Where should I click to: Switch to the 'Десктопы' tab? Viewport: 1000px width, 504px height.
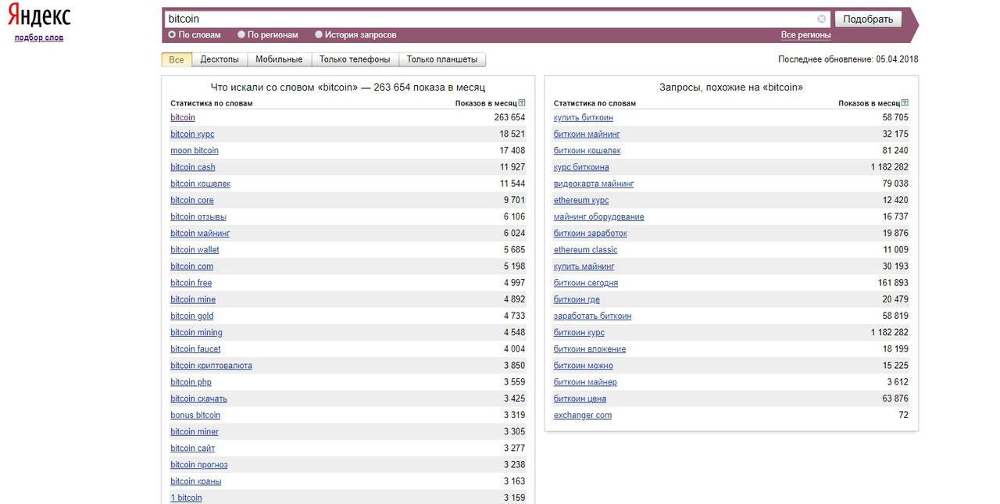[x=220, y=59]
